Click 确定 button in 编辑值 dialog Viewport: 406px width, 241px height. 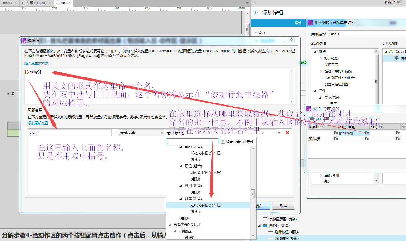263,206
